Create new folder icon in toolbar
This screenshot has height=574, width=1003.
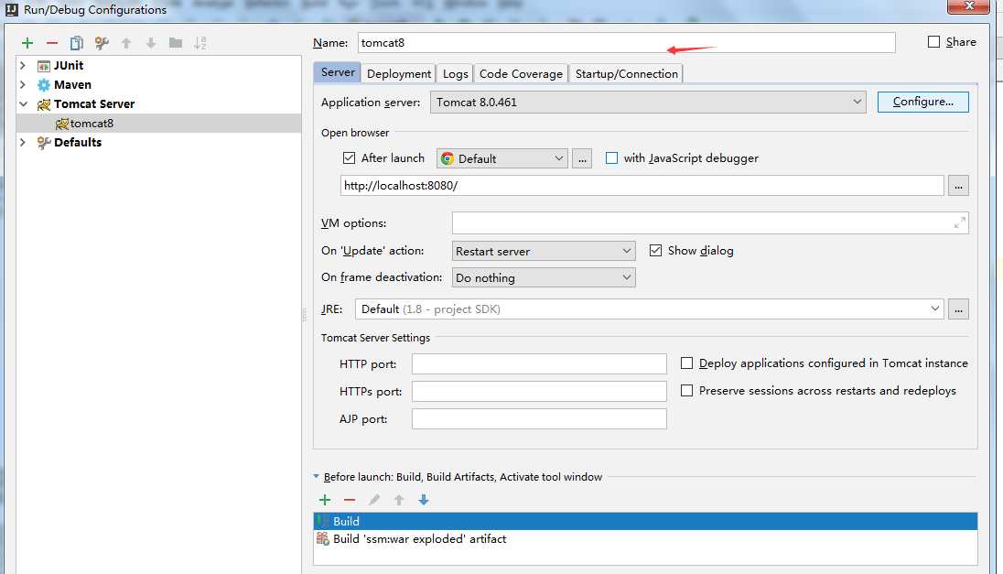click(176, 43)
